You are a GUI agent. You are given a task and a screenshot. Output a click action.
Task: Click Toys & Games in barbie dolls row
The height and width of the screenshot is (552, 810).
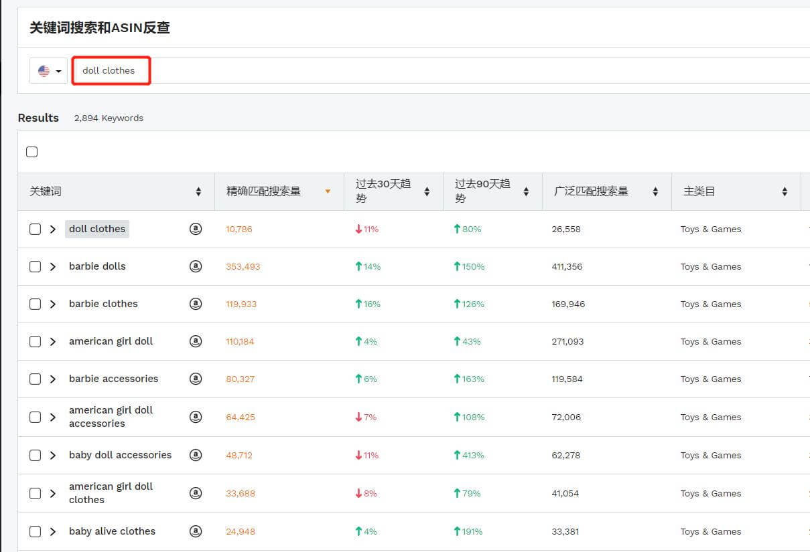pyautogui.click(x=711, y=266)
